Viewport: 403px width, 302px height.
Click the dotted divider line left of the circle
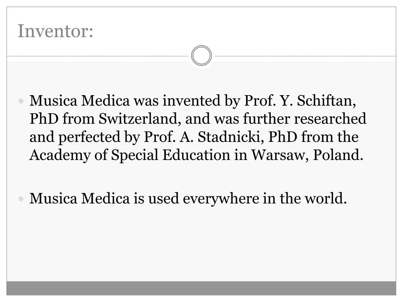tap(98, 56)
